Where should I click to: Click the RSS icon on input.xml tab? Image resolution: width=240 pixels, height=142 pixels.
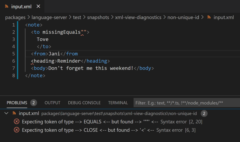click(6, 6)
